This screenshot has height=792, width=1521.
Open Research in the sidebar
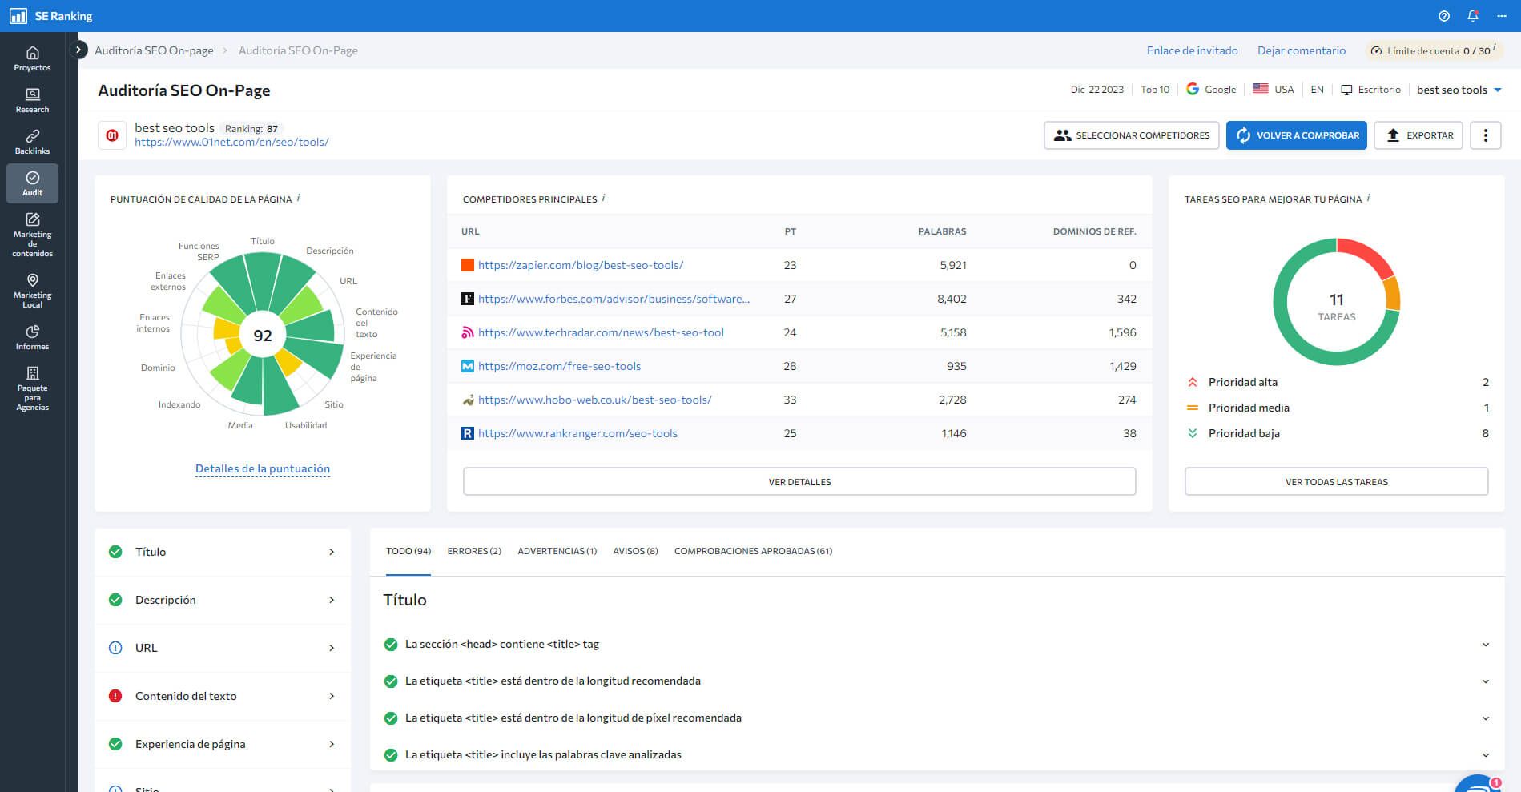pos(32,100)
